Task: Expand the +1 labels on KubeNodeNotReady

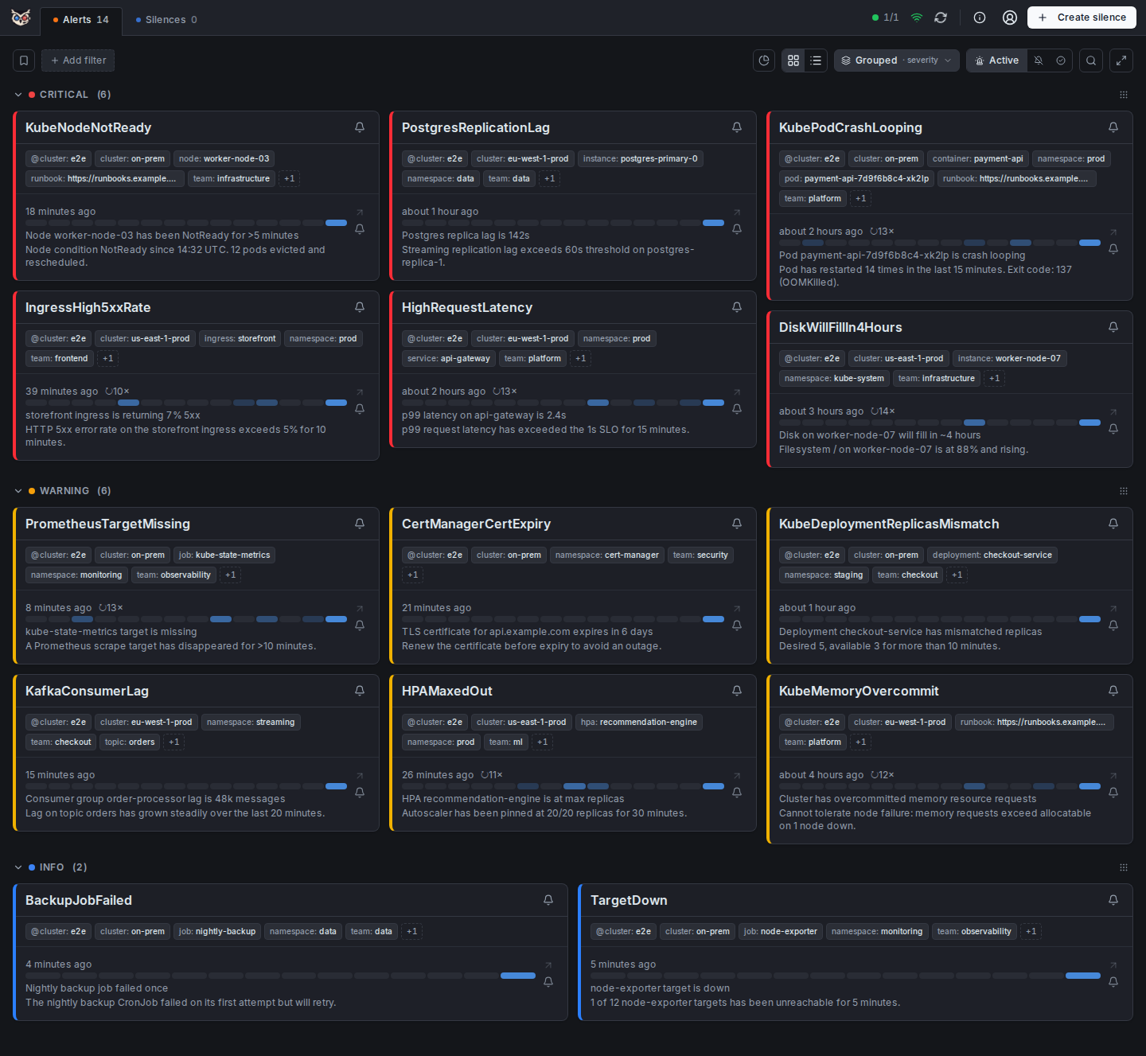Action: point(290,179)
